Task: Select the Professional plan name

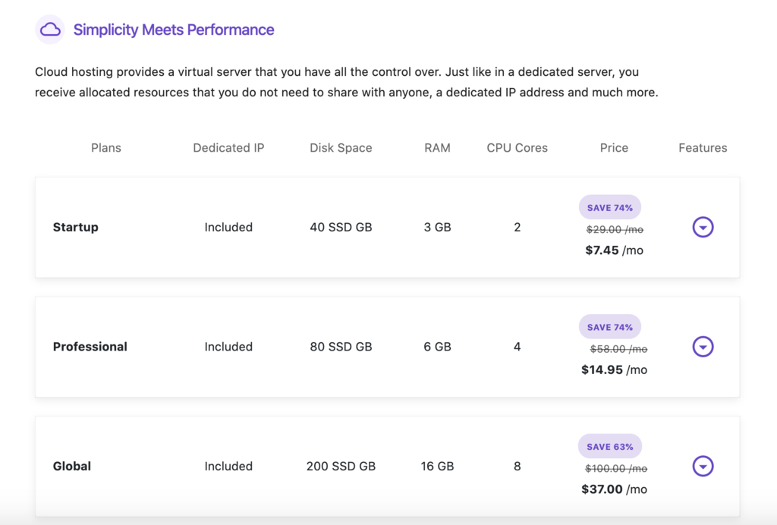Action: 90,347
